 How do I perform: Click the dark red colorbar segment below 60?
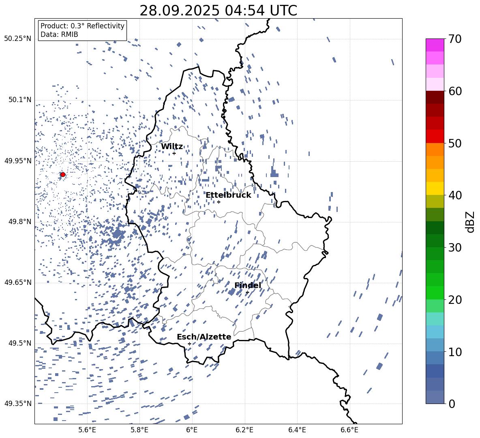coord(435,97)
